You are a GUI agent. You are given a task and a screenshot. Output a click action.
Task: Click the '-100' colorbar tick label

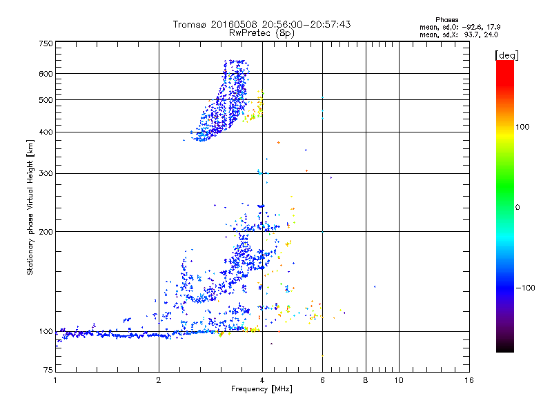(525, 288)
